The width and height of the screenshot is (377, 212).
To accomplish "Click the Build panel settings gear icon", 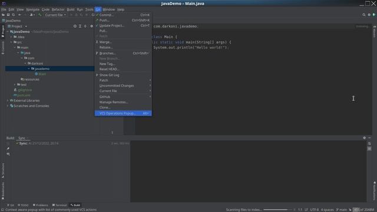I will coord(364,138).
